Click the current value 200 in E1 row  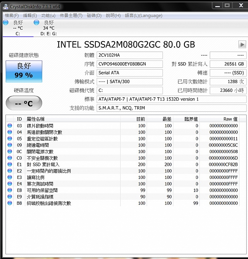tap(142, 164)
